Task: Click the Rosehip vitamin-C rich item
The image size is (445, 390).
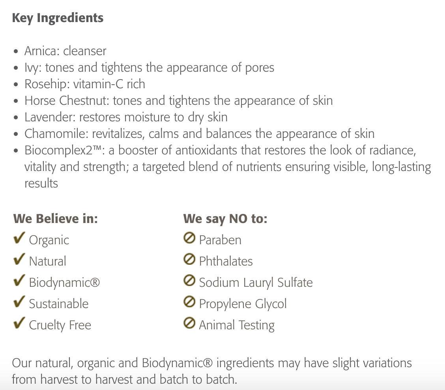Action: (85, 84)
